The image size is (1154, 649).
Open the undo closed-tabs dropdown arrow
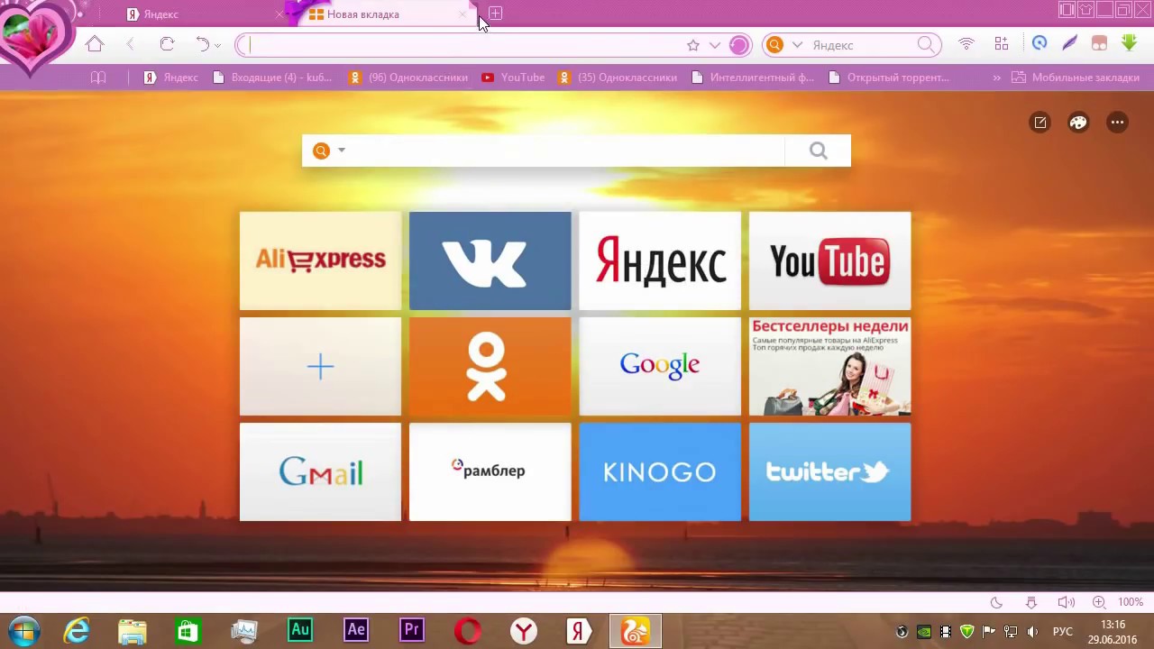(217, 45)
